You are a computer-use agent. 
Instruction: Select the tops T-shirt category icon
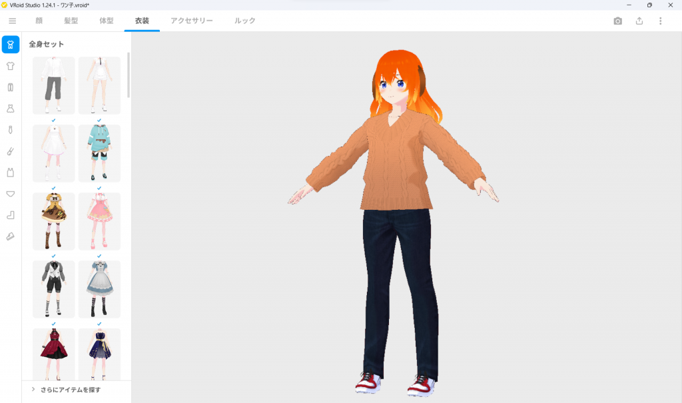11,66
